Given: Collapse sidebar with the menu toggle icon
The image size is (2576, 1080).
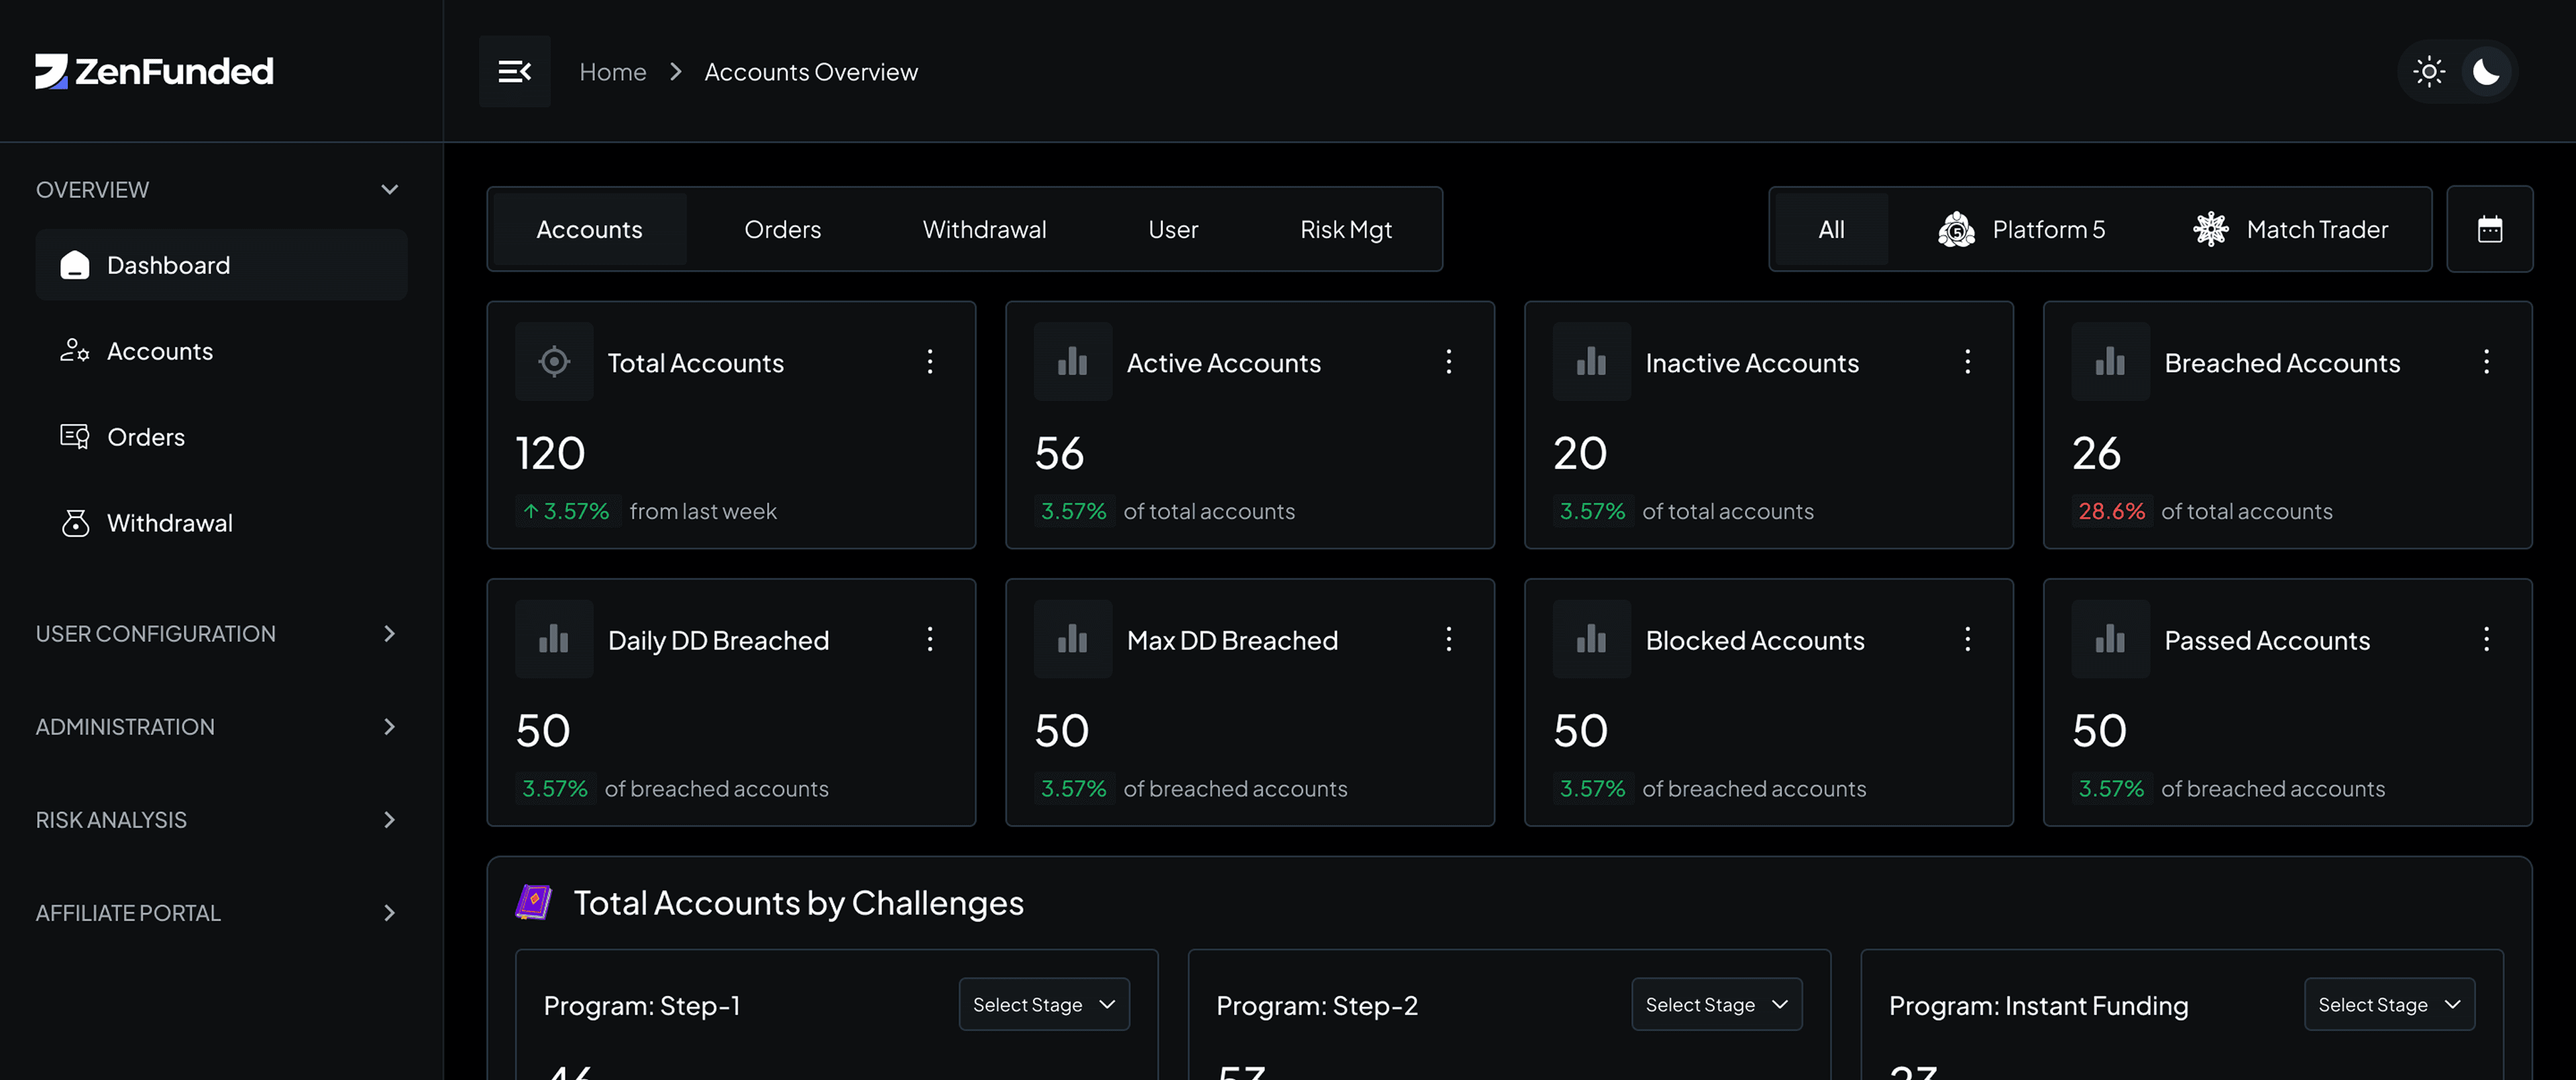Looking at the screenshot, I should 514,71.
